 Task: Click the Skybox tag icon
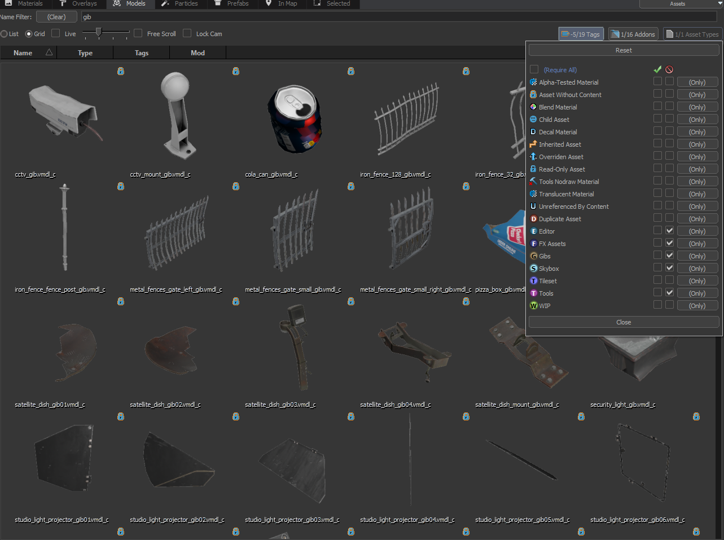click(x=533, y=268)
